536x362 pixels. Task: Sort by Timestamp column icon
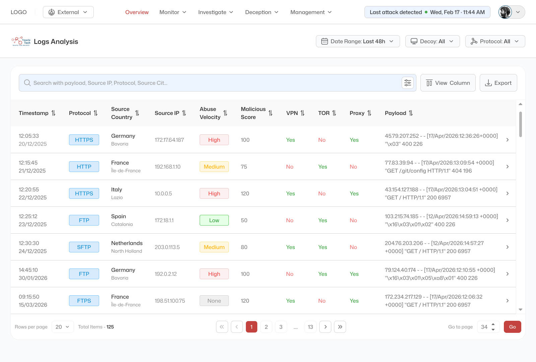coord(54,113)
